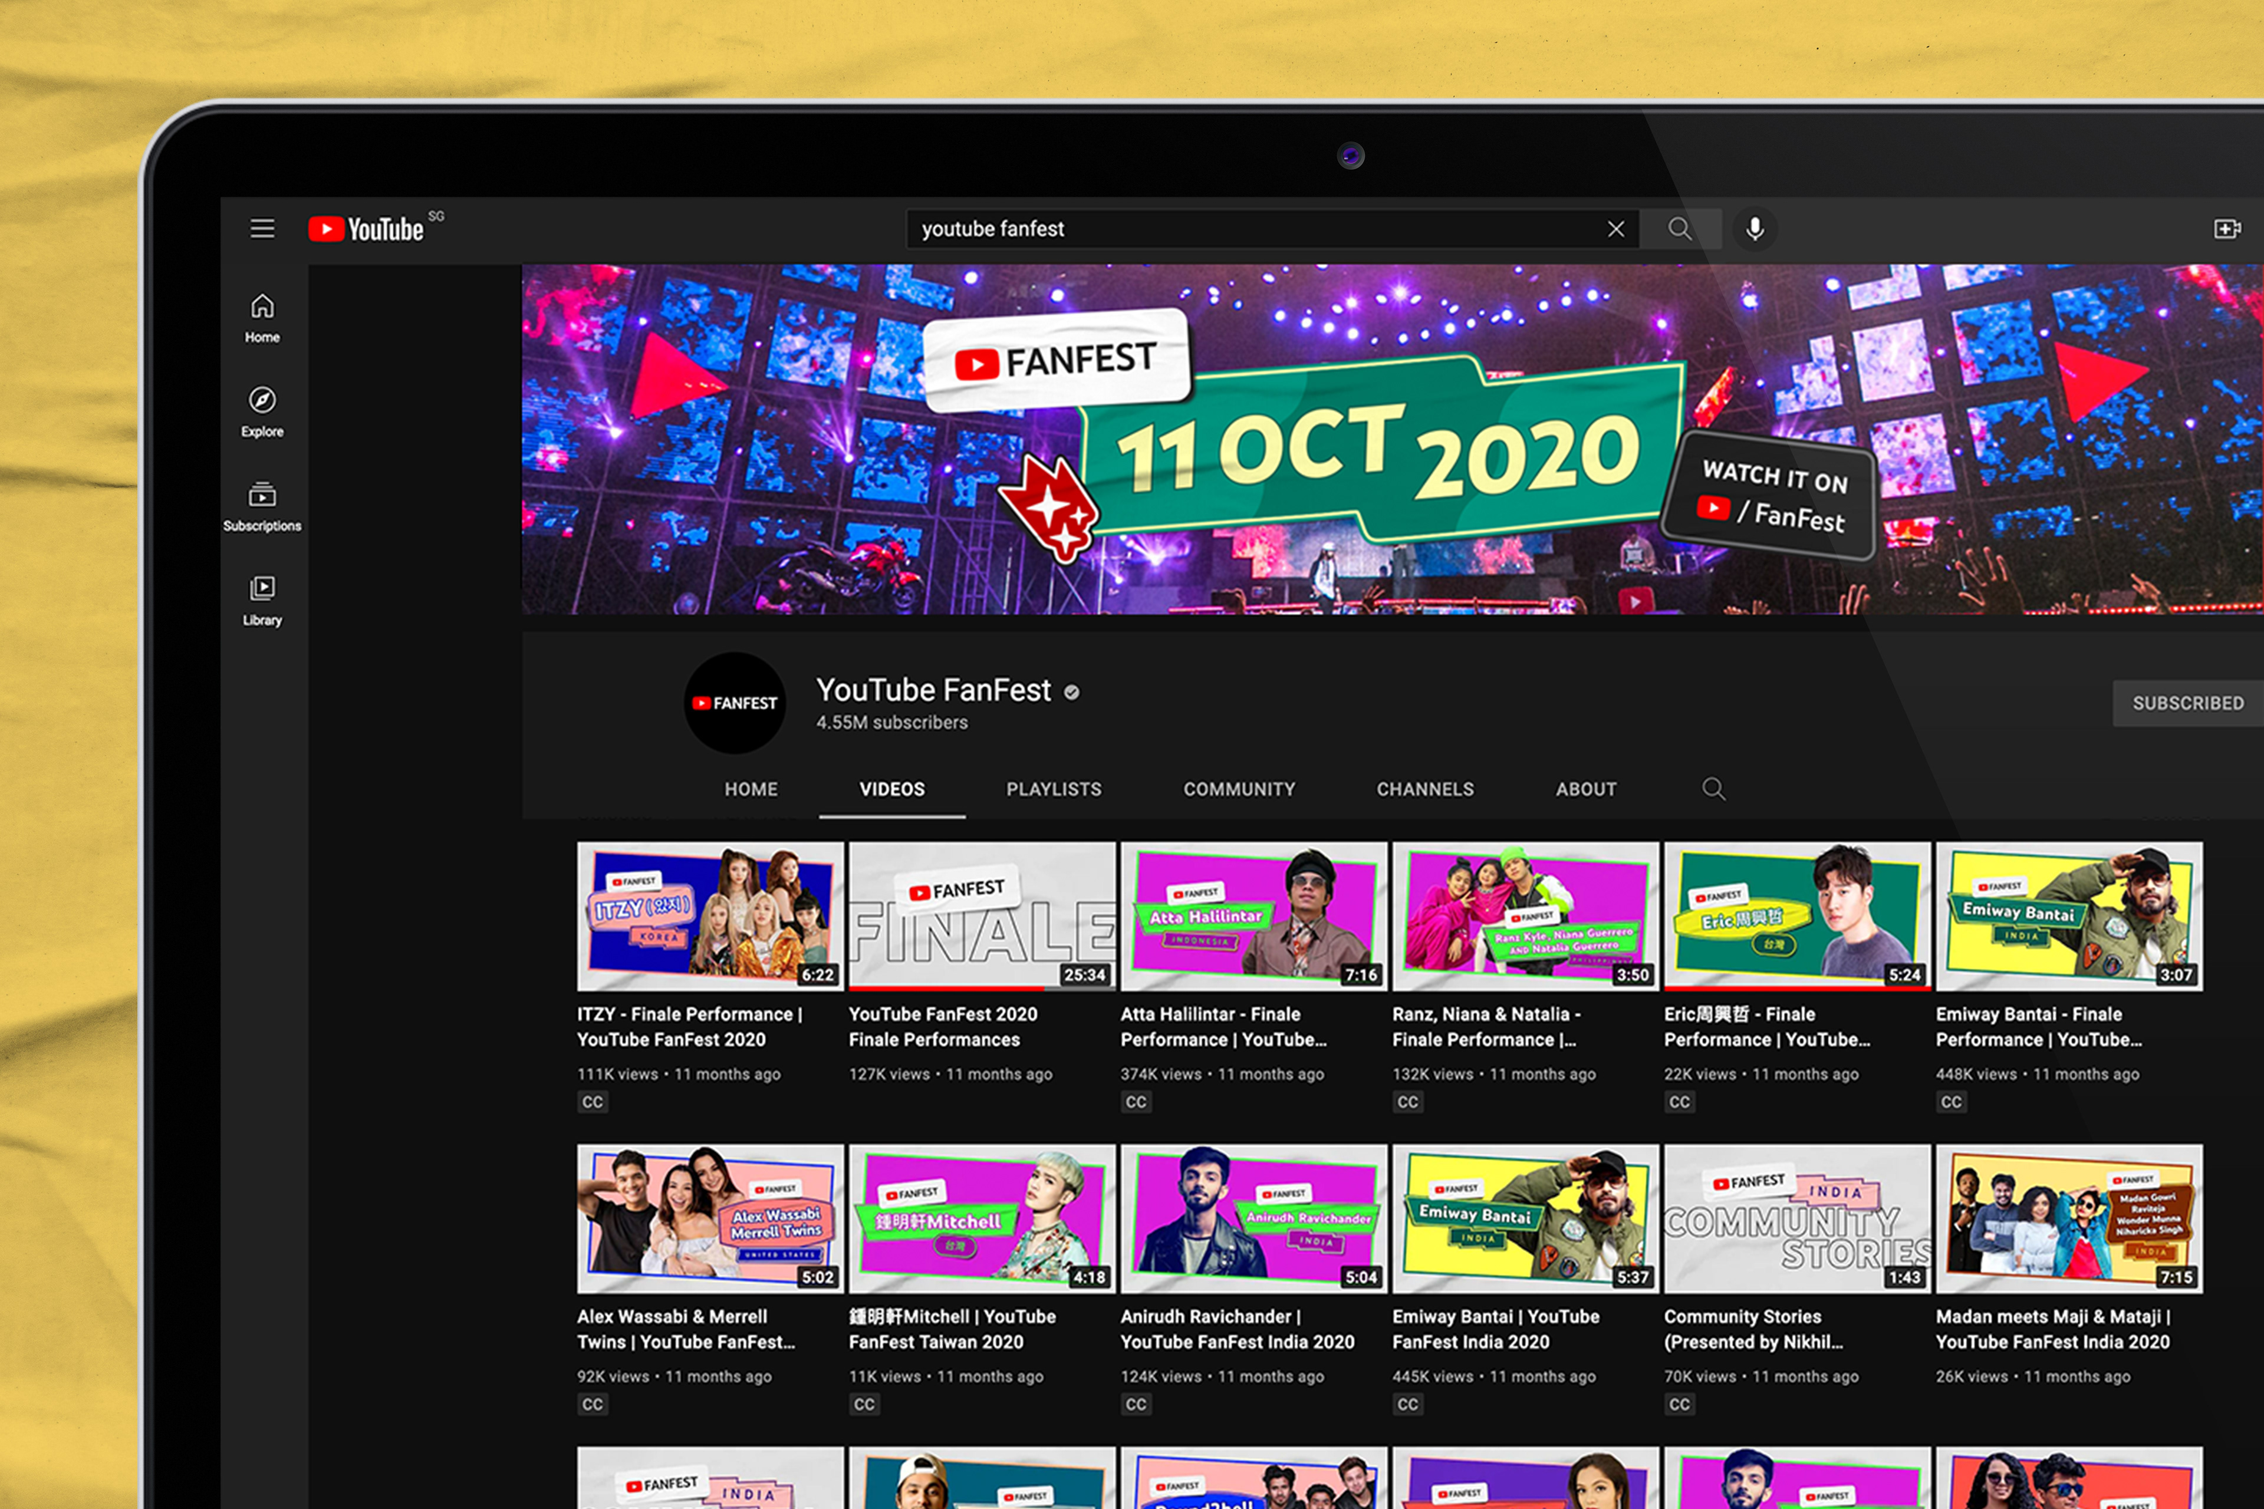2264x1509 pixels.
Task: Click '448K views • 11 months ago' text
Action: coord(2038,1074)
